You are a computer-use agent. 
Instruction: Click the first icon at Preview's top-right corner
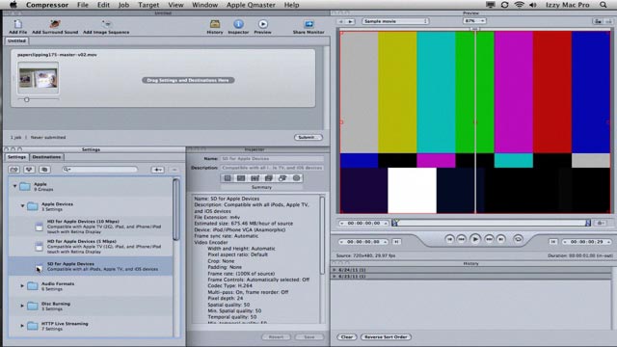coord(598,21)
